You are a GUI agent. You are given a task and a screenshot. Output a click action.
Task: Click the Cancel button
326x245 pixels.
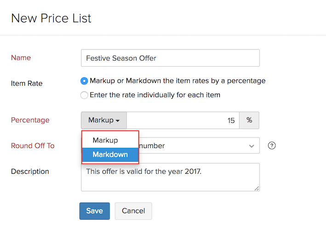pyautogui.click(x=133, y=211)
